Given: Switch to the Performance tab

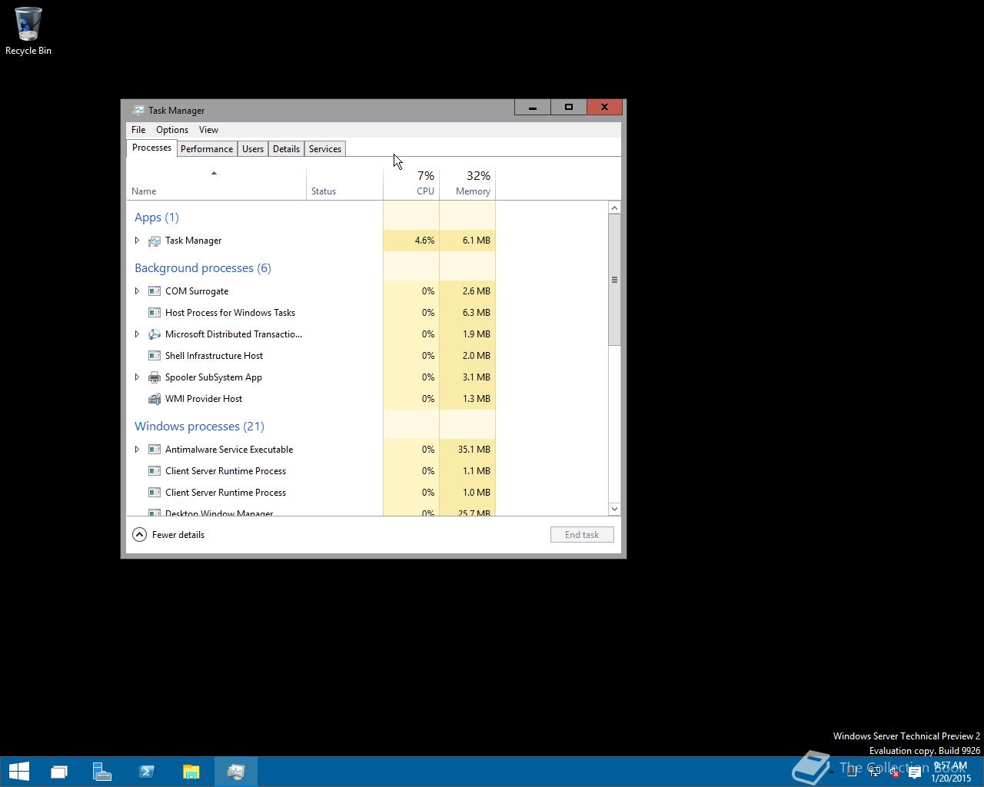Looking at the screenshot, I should click(x=207, y=149).
